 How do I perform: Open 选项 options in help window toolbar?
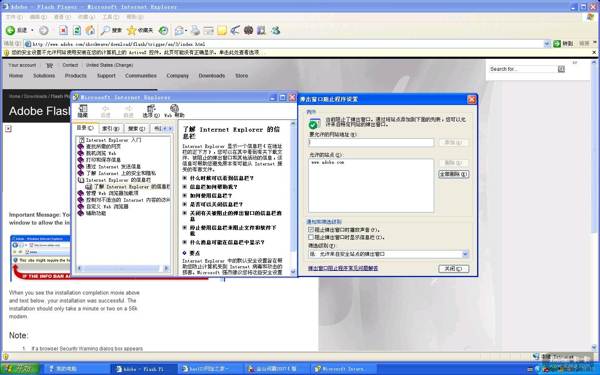coord(151,111)
